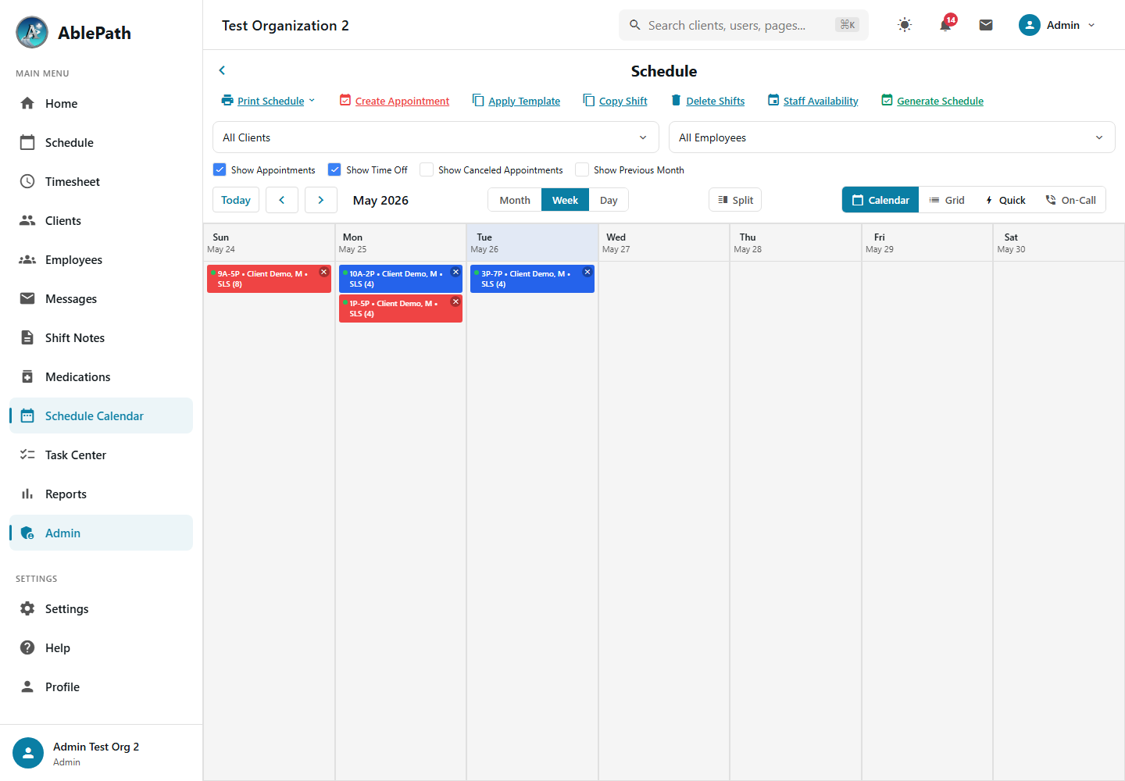This screenshot has height=781, width=1125.
Task: Switch to Grid view tab
Action: [947, 200]
